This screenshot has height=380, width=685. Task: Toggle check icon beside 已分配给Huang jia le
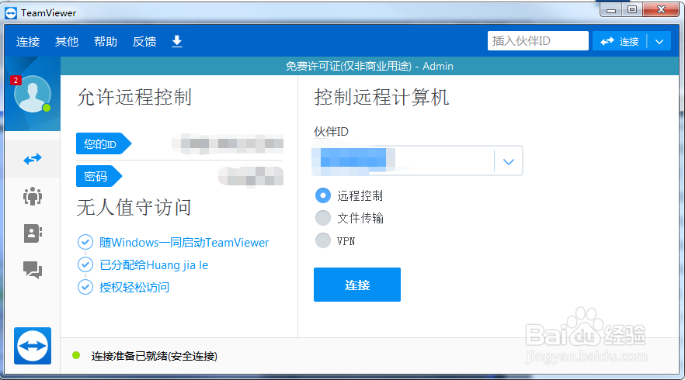pyautogui.click(x=85, y=264)
